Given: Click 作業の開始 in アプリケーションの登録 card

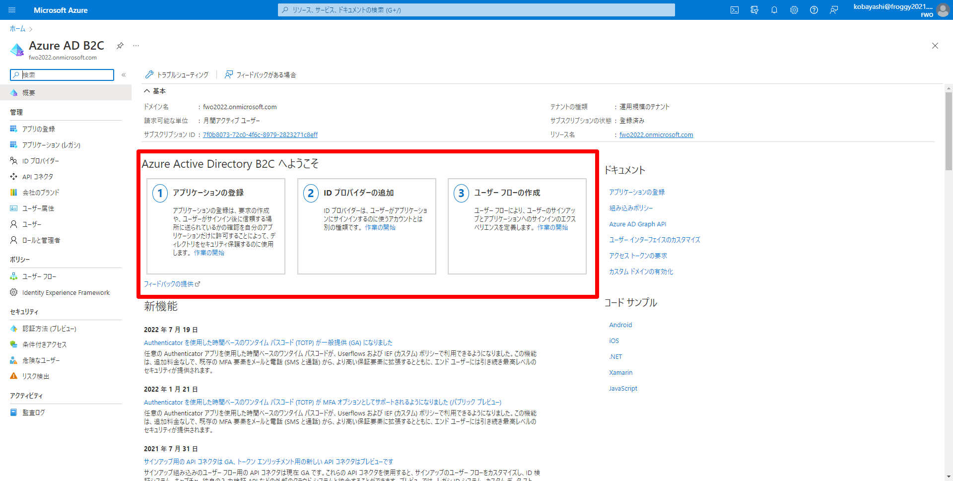Looking at the screenshot, I should click(x=209, y=253).
